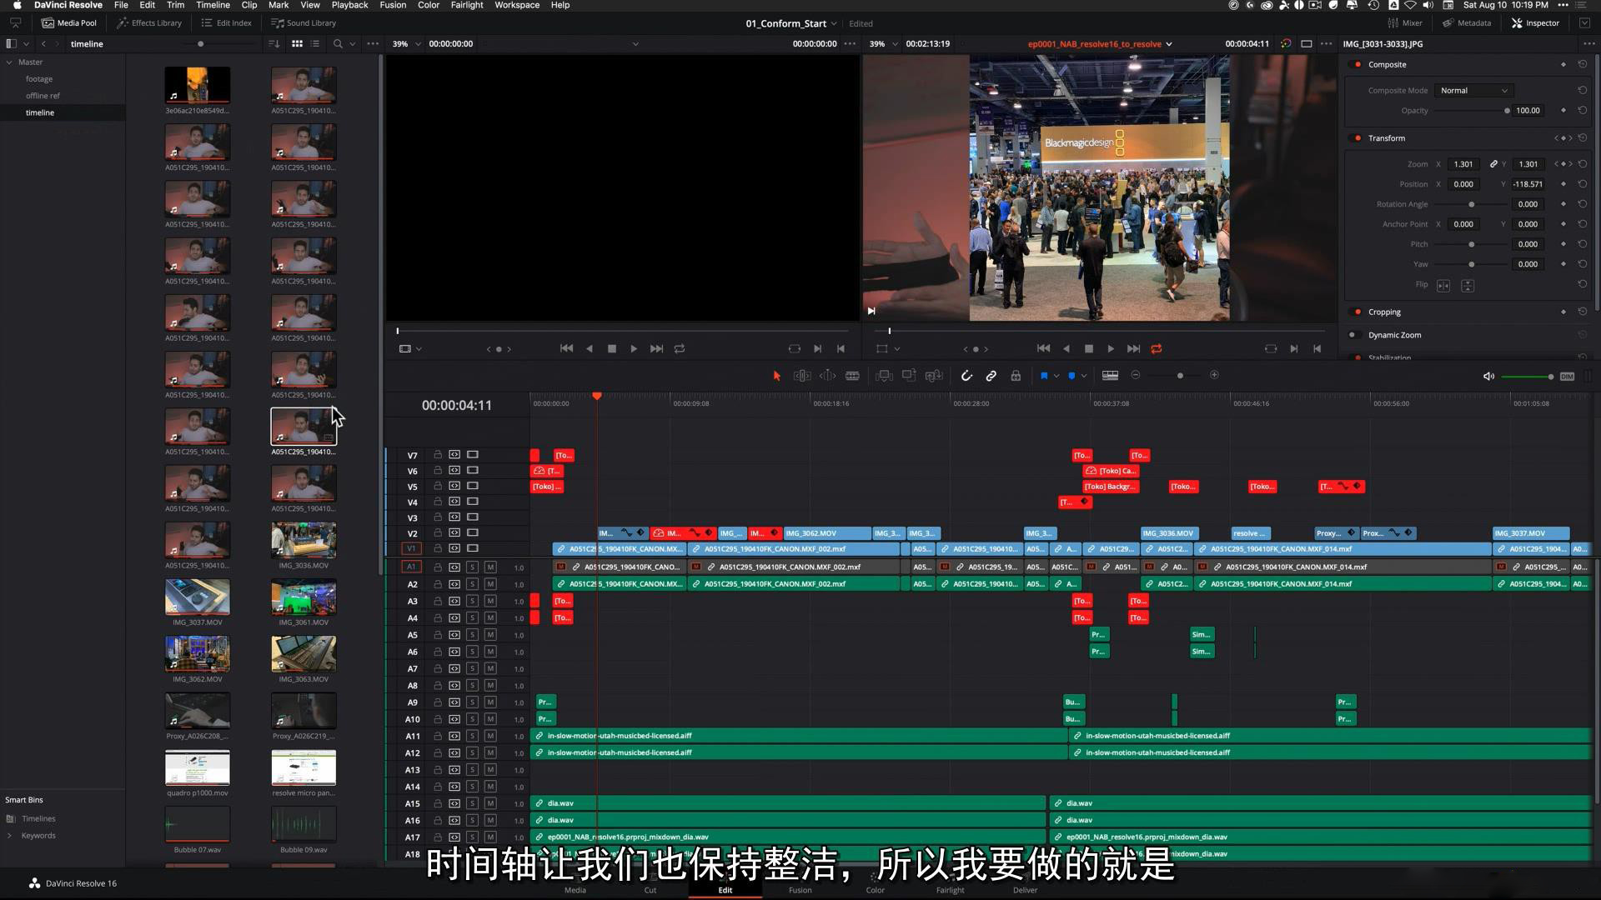This screenshot has height=900, width=1601.
Task: Open the Flag color dropdown arrow
Action: pyautogui.click(x=1056, y=376)
